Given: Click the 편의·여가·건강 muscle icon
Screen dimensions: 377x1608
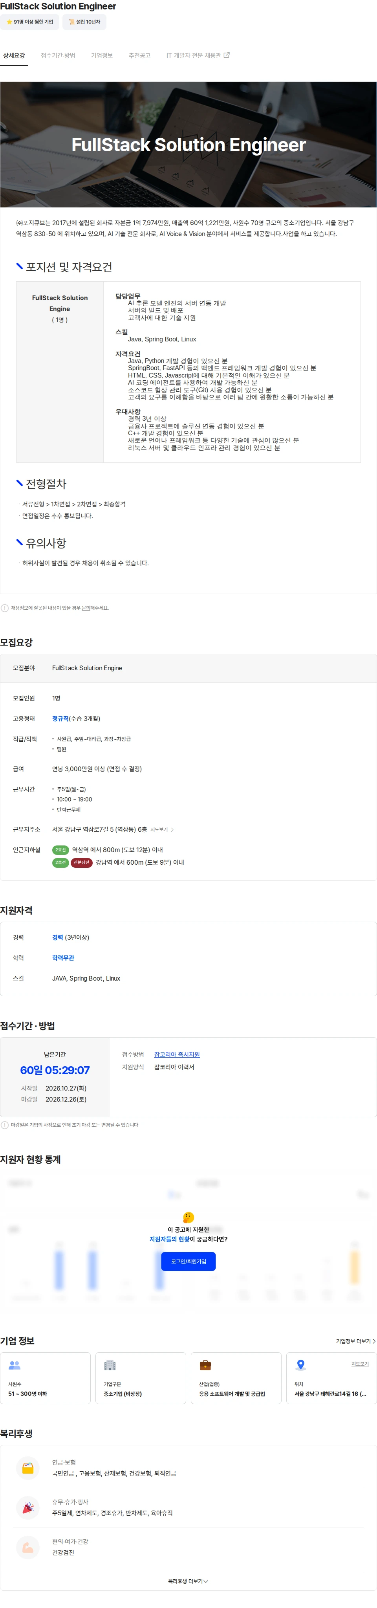Looking at the screenshot, I should point(28,1547).
